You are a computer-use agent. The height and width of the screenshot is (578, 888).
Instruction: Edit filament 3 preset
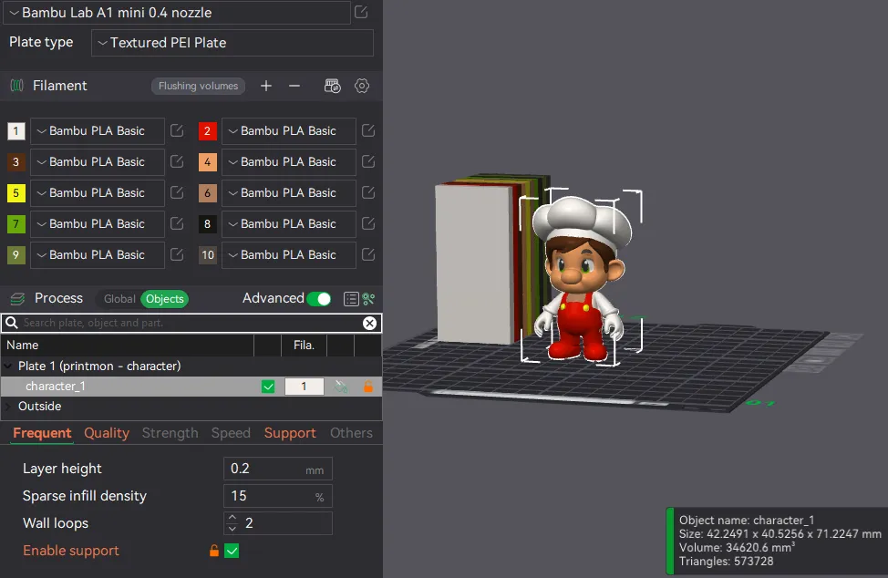177,162
